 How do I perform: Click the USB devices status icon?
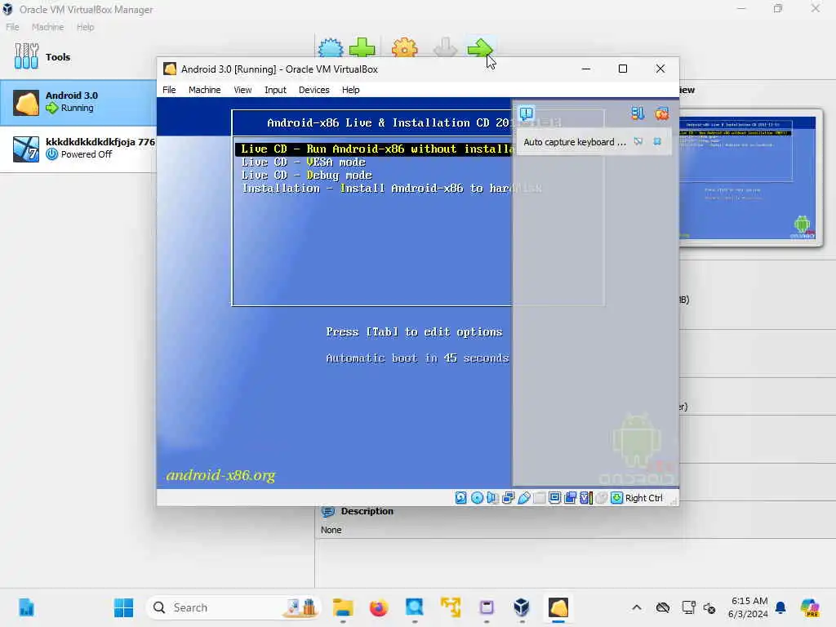point(523,497)
